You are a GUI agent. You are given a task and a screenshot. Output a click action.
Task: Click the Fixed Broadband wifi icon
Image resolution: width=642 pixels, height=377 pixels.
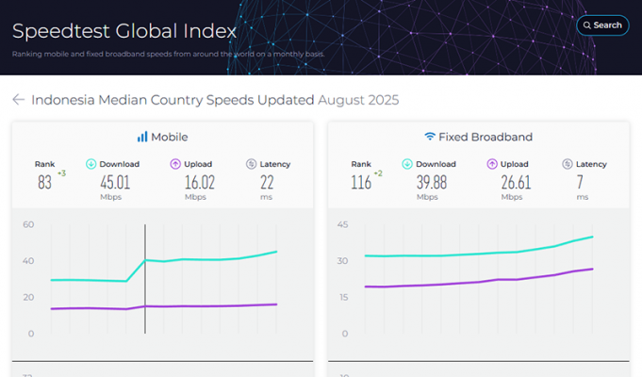[x=430, y=137]
